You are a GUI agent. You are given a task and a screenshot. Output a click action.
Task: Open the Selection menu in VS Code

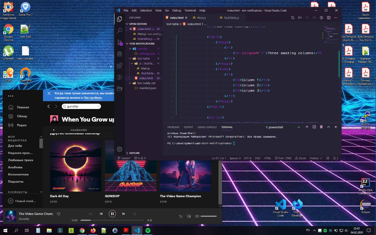[x=146, y=10]
